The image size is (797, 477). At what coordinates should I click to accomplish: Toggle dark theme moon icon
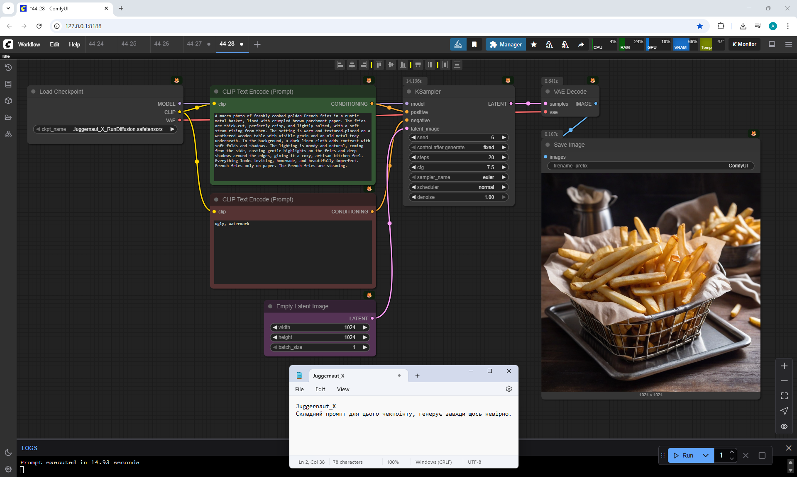click(8, 453)
